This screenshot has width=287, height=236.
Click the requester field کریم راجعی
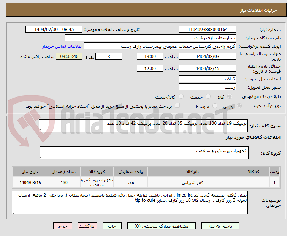pos(160,46)
